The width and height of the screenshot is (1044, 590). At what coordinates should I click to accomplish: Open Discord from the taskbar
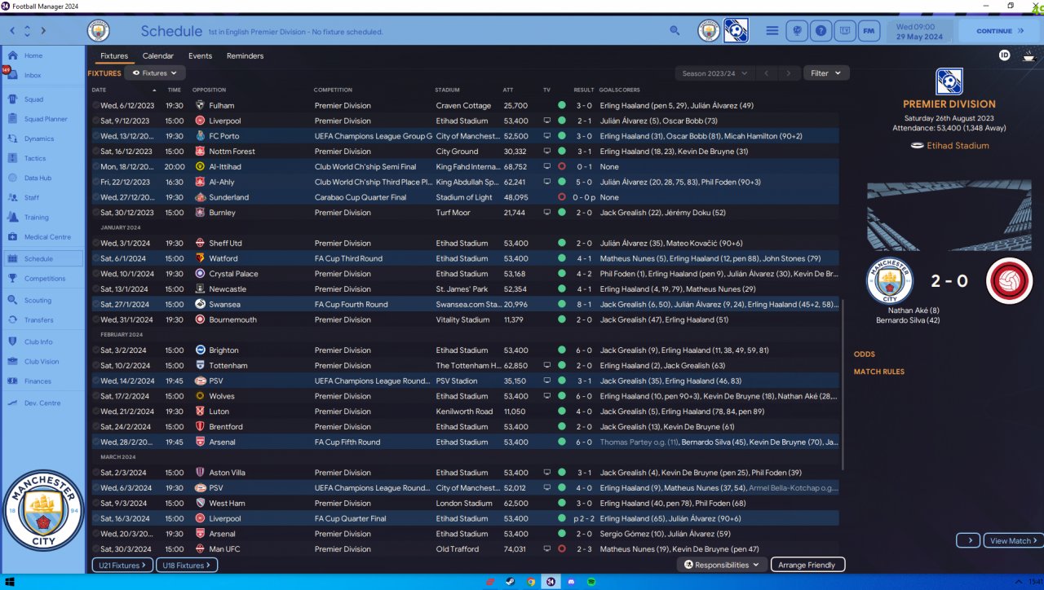click(571, 582)
